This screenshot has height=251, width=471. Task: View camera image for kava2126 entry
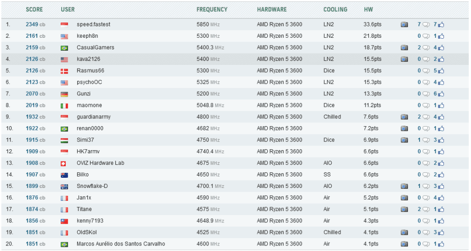click(x=404, y=59)
